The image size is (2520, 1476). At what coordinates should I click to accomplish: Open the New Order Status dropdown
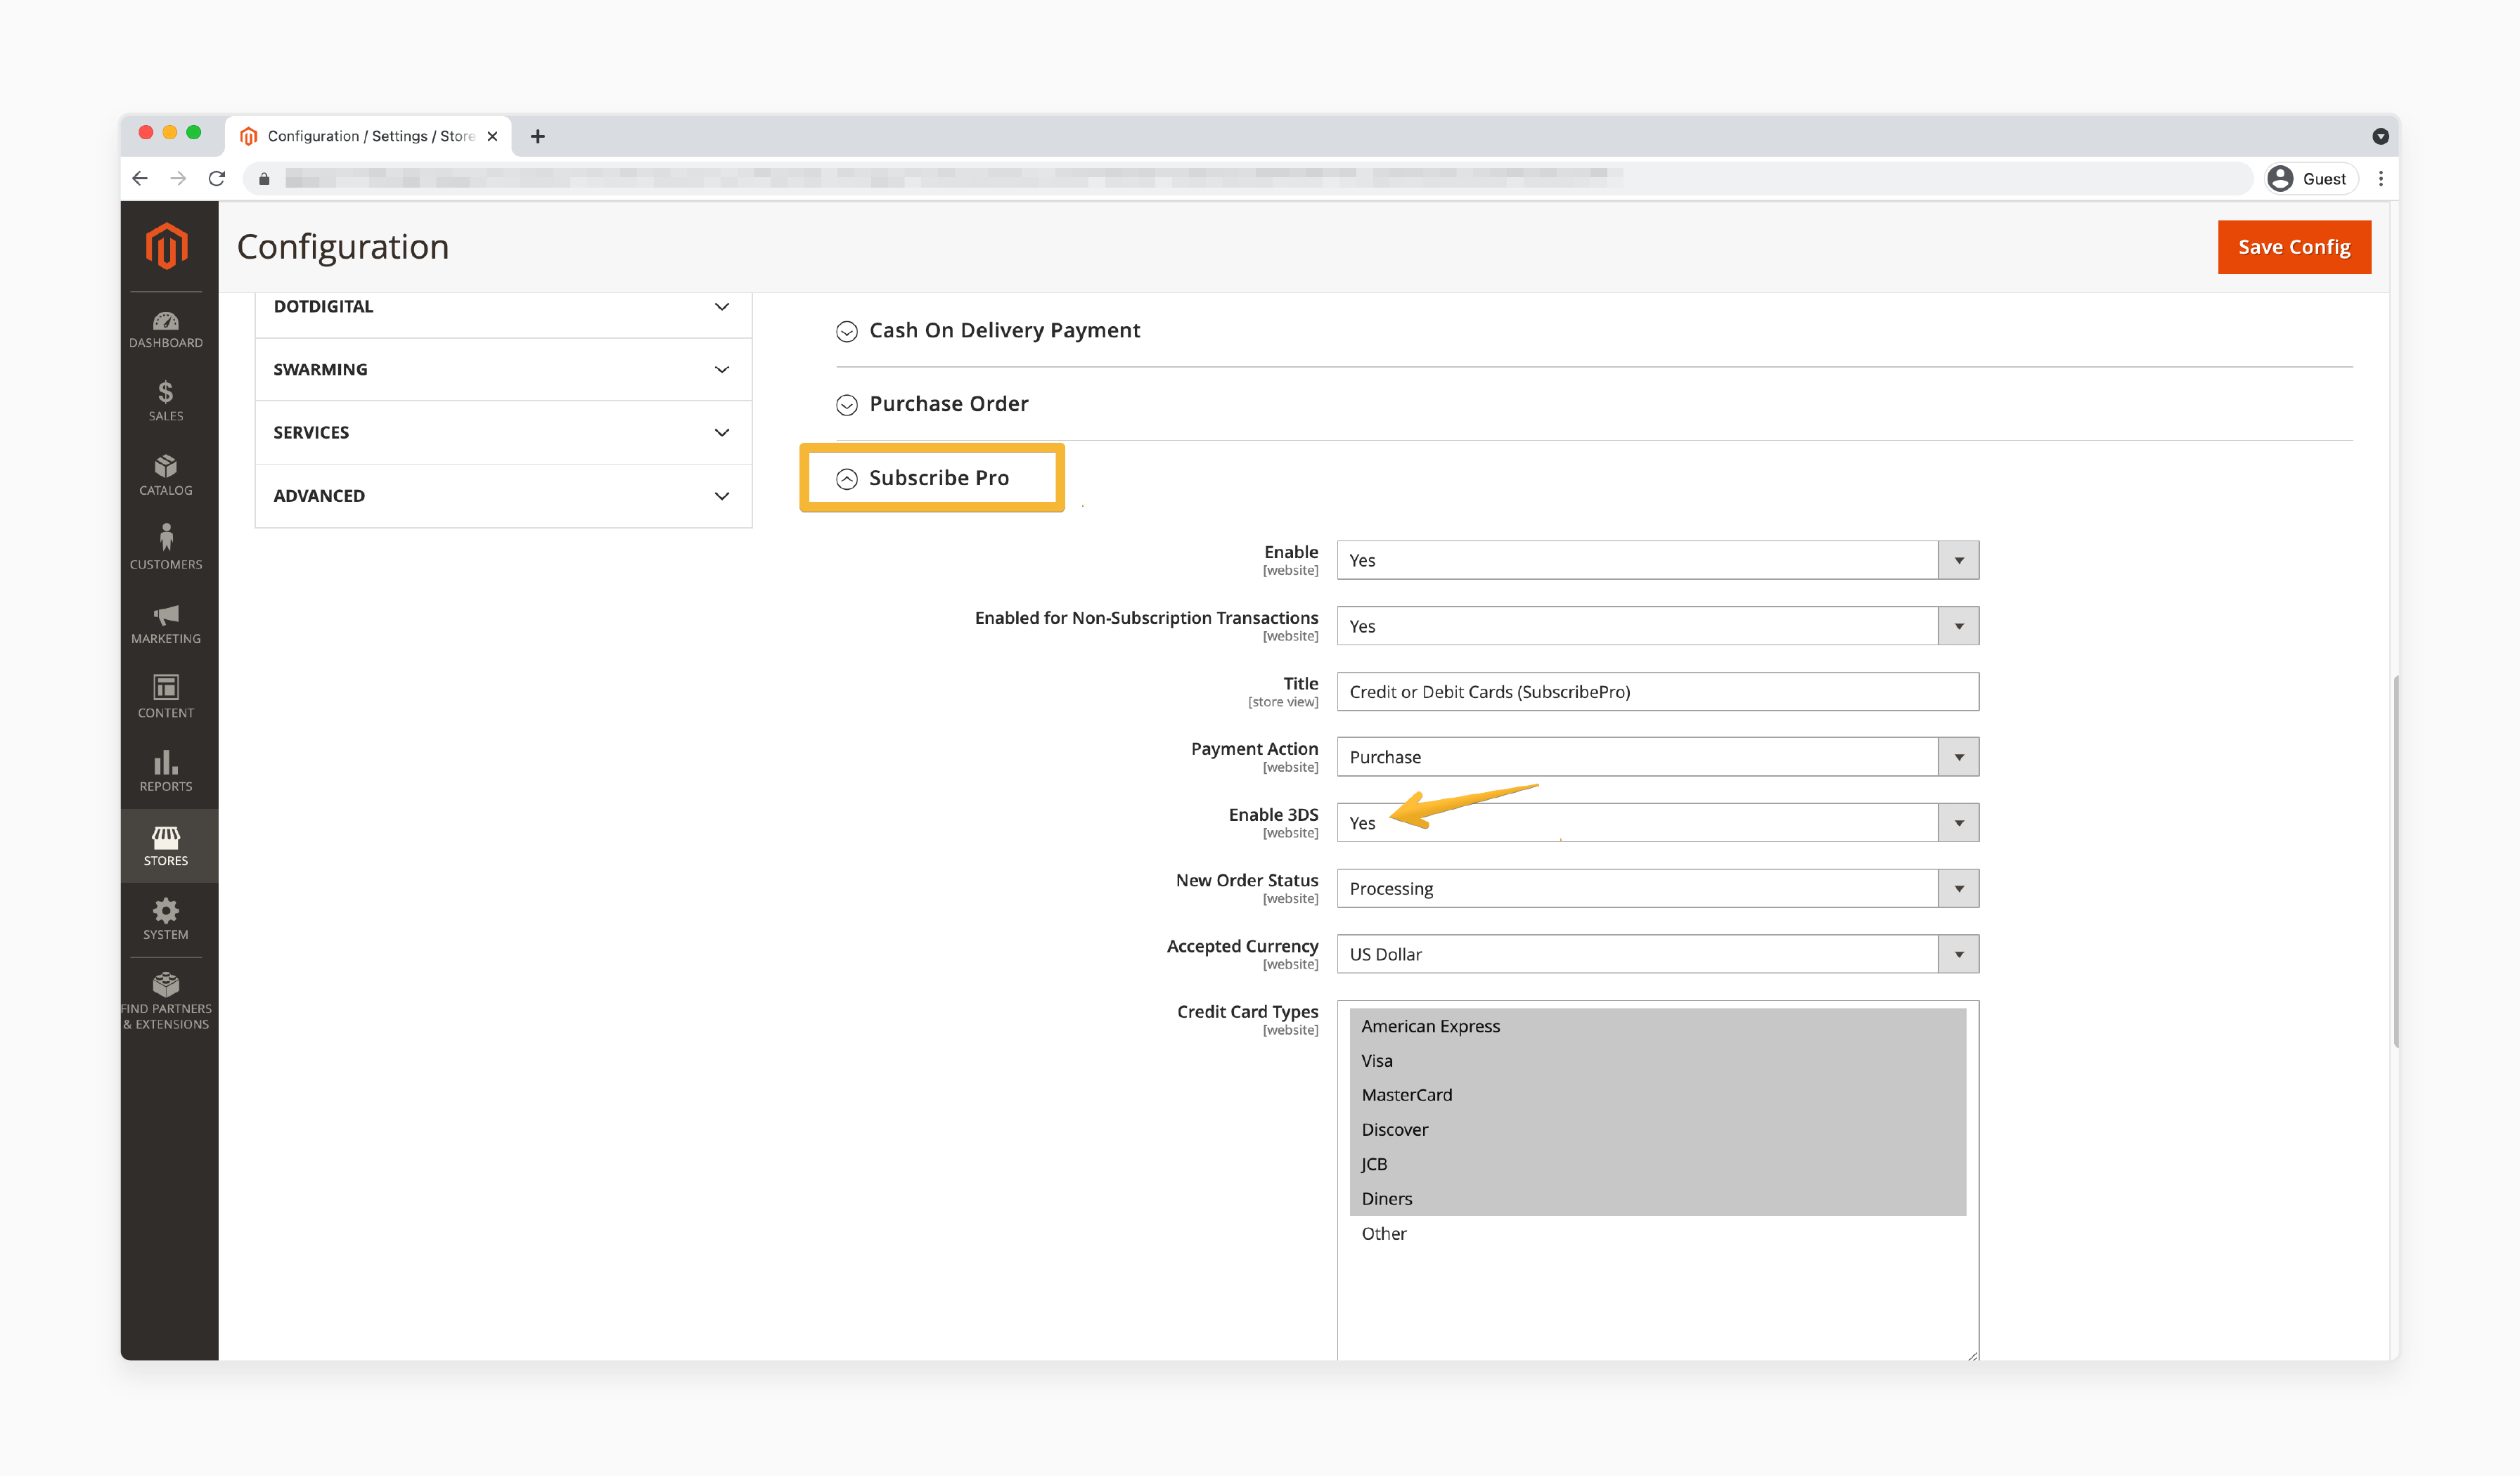1658,888
